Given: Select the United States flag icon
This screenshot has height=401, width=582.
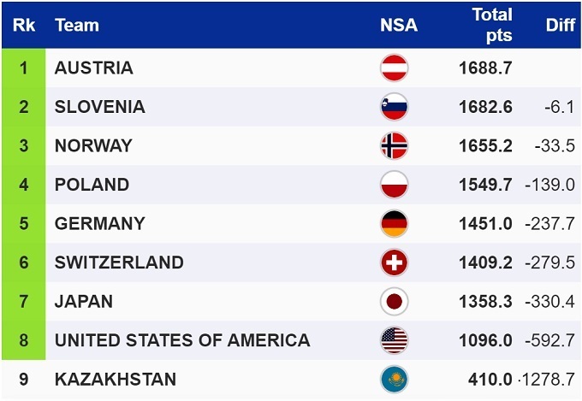Looking at the screenshot, I should [x=395, y=340].
